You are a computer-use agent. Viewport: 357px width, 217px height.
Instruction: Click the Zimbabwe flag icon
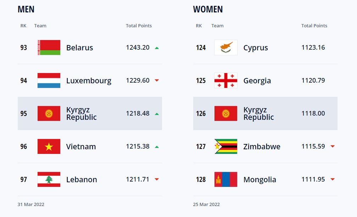[x=226, y=146]
